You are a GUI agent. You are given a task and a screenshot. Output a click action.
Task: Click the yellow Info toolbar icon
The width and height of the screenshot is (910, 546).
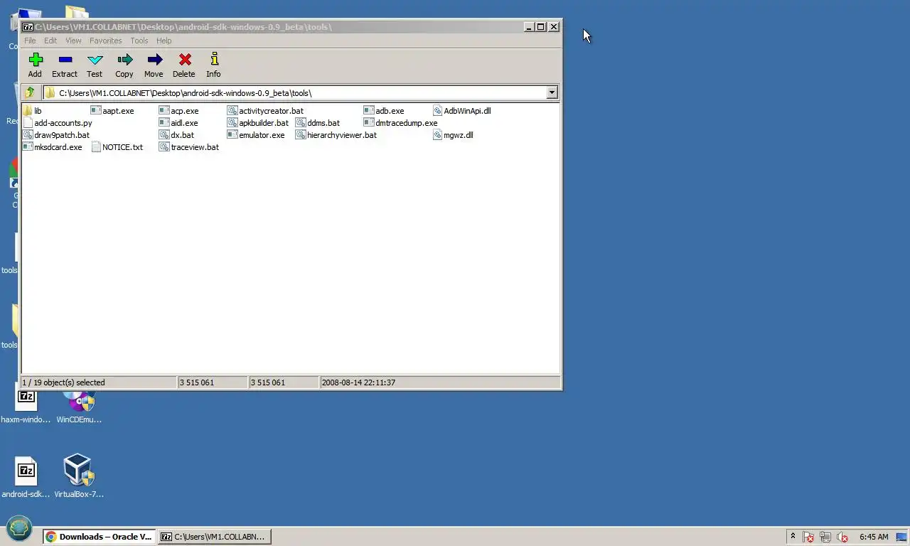click(214, 60)
